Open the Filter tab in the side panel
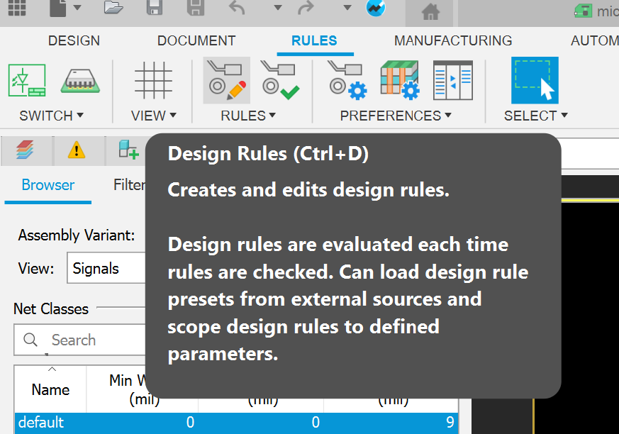 click(130, 184)
